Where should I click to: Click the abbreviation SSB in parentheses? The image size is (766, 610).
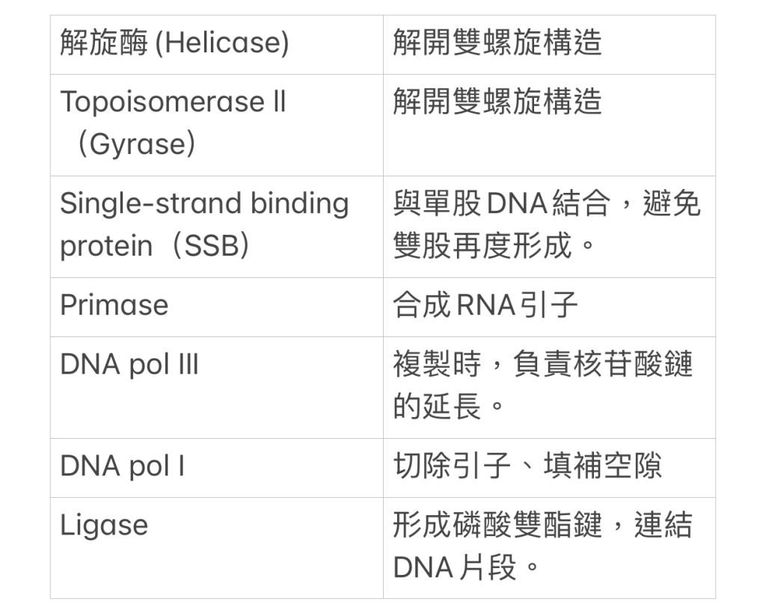(212, 245)
